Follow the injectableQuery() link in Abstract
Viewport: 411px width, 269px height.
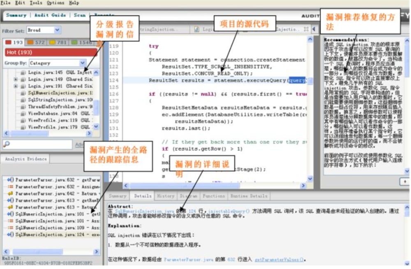pyautogui.click(x=229, y=211)
